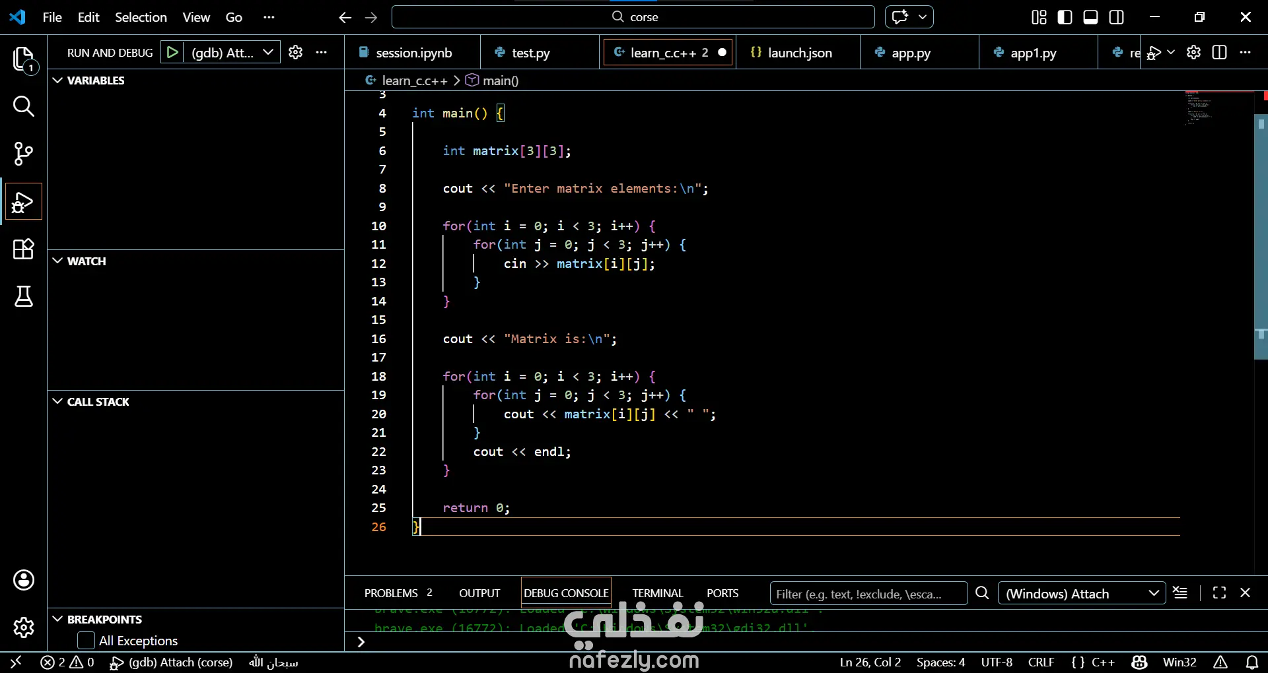Open the Manage gear in activity bar
Viewport: 1268px width, 673px height.
tap(24, 627)
